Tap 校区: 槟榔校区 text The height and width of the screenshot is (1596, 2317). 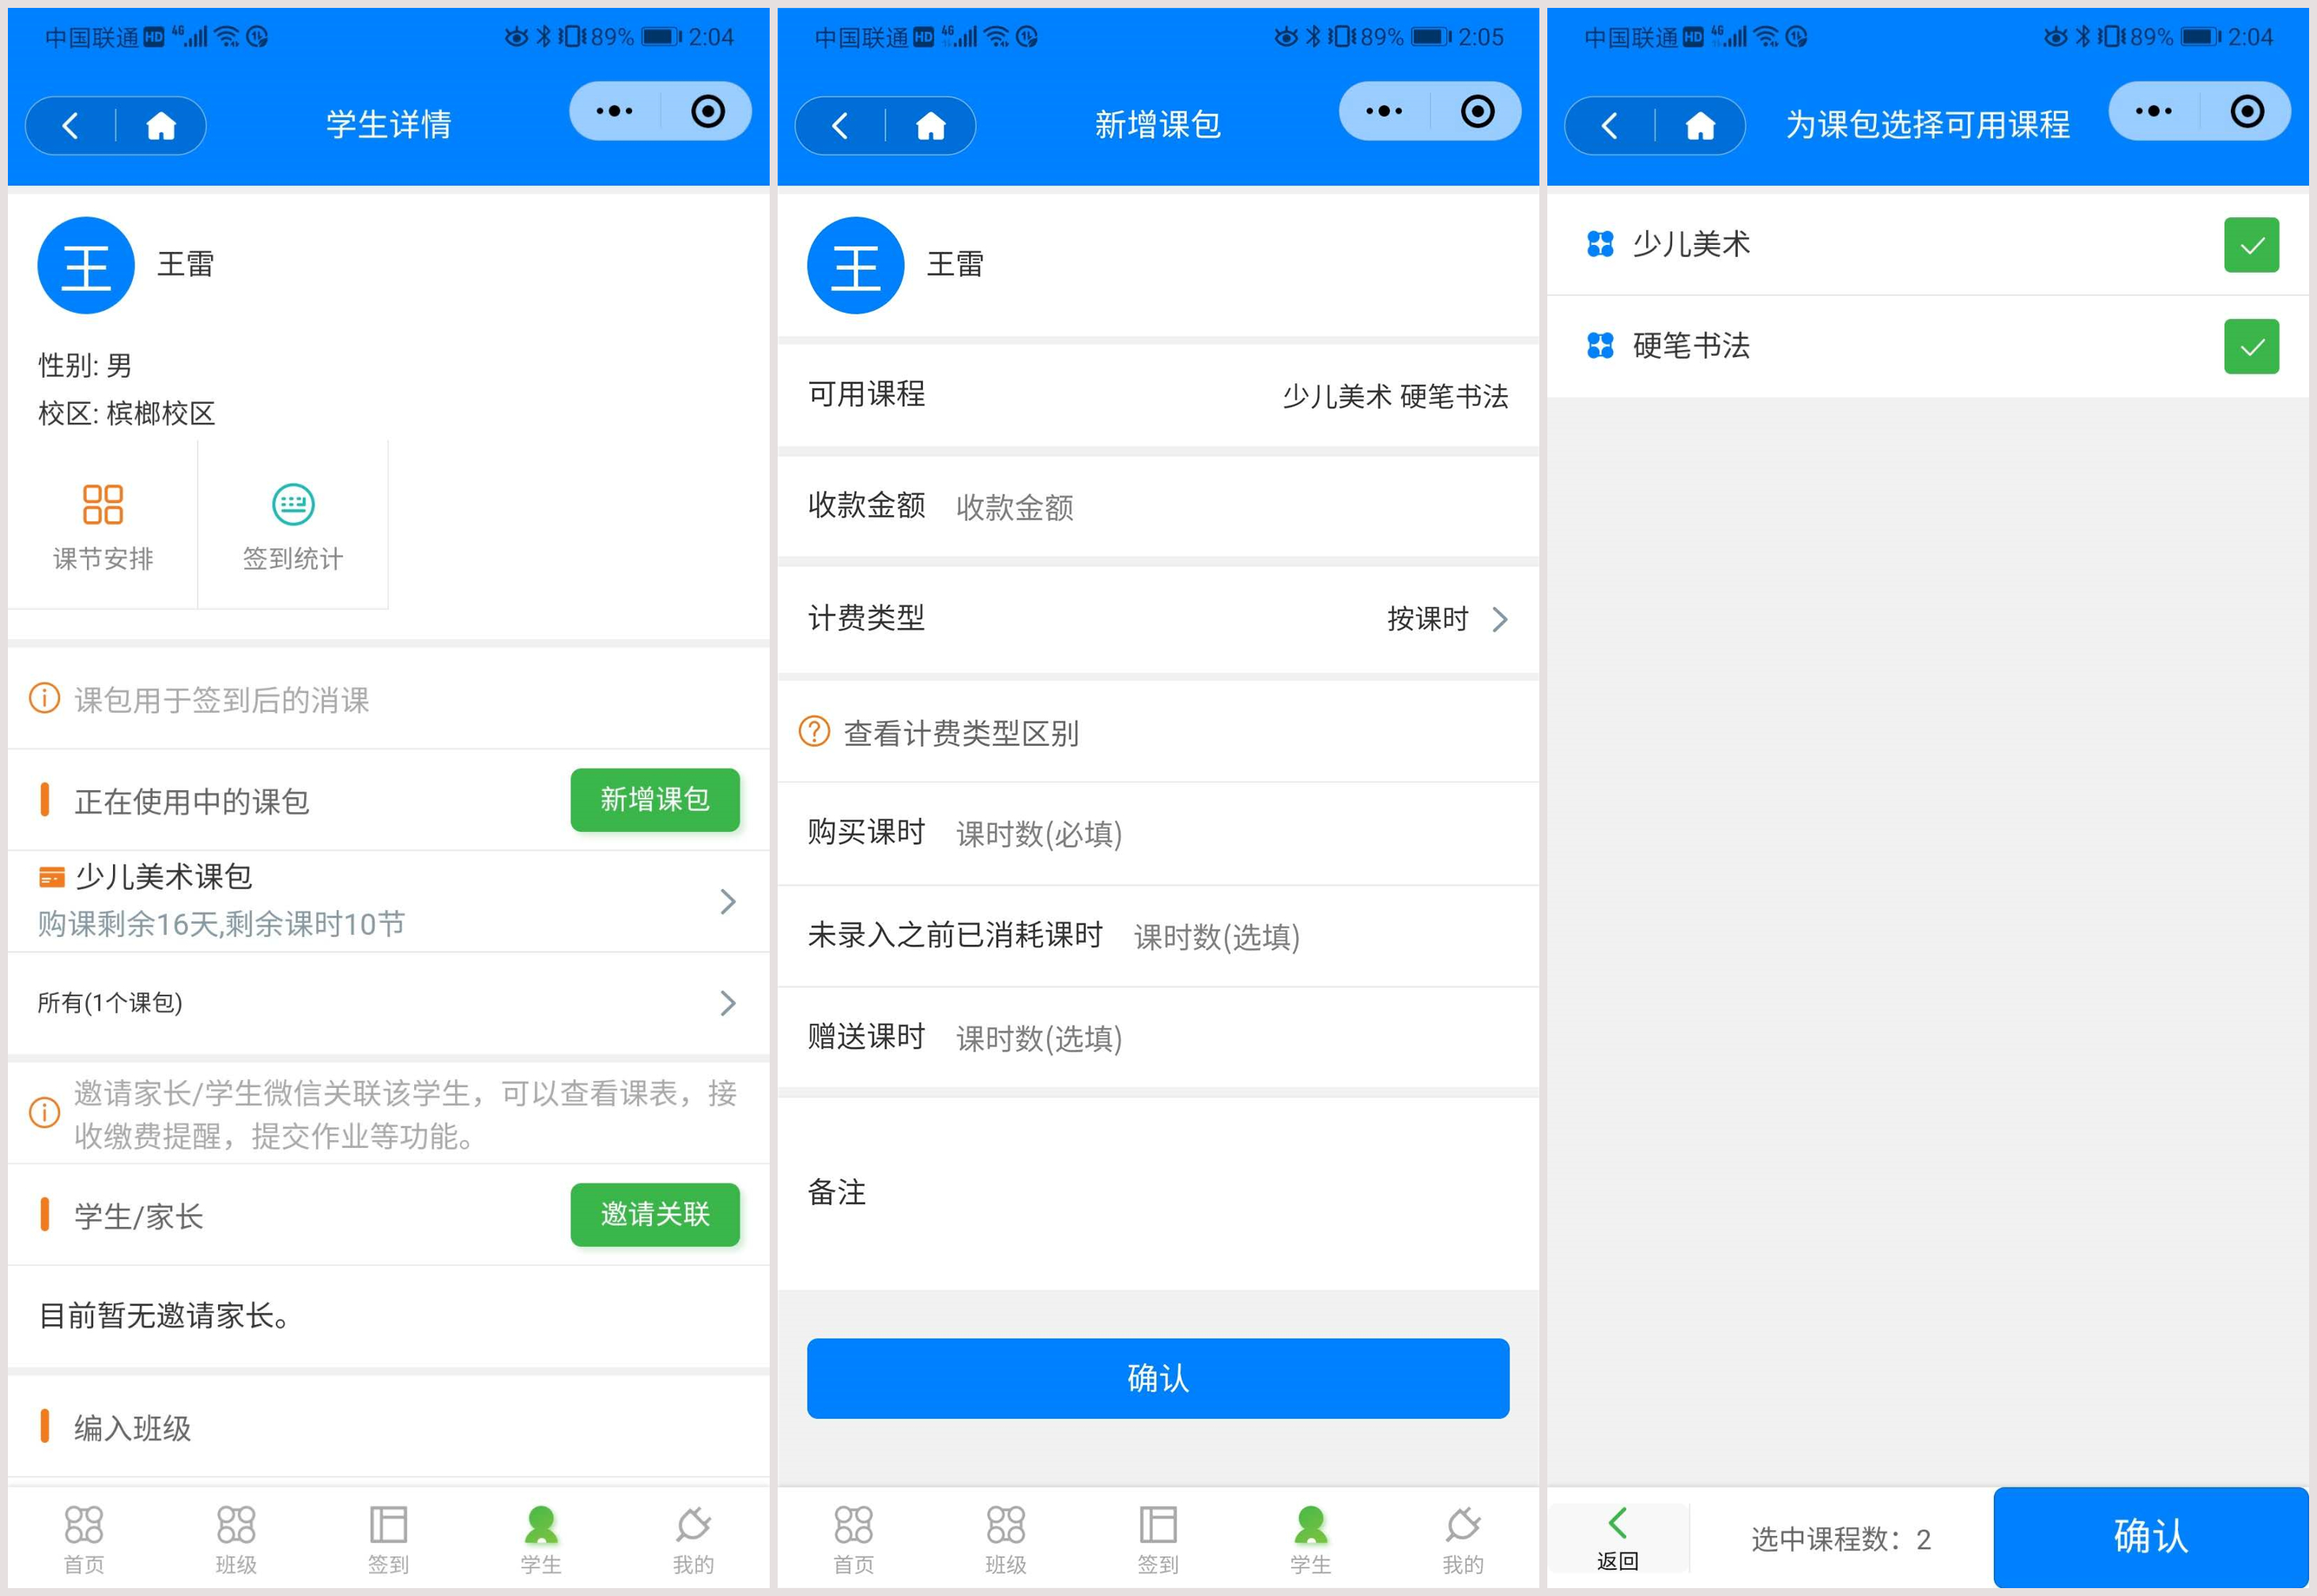127,413
